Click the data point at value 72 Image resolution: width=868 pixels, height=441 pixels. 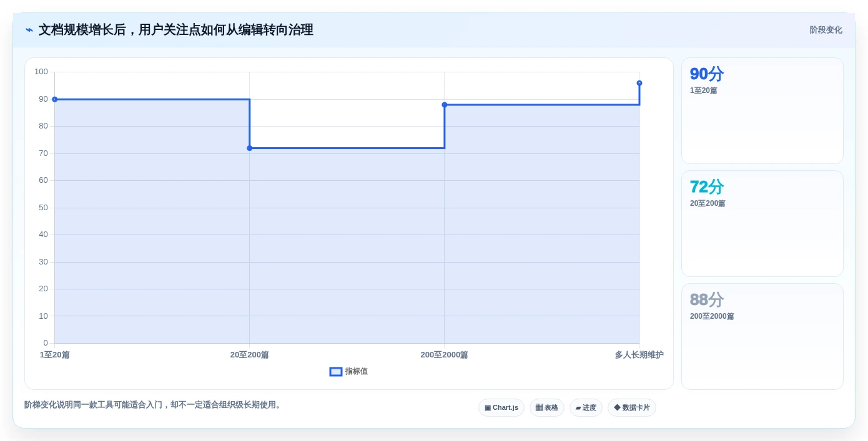250,148
